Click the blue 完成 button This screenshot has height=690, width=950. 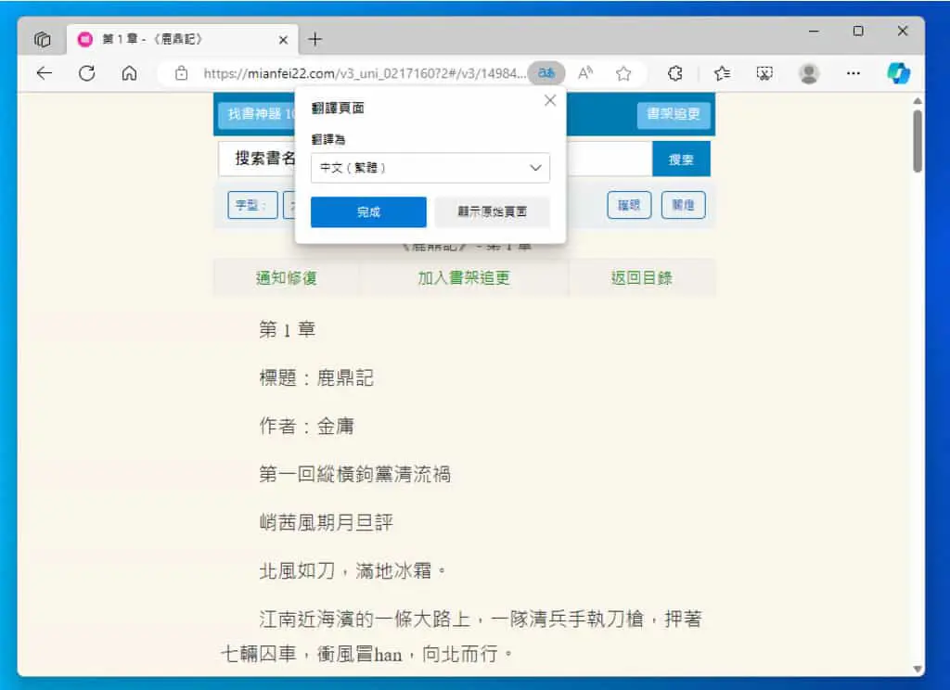368,212
